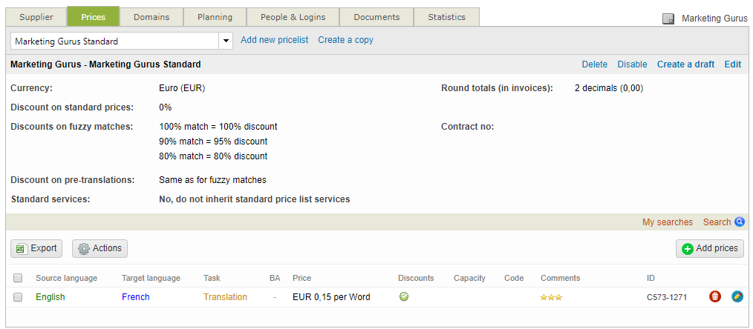
Task: Click the Marketing Gurus icon at top right
Action: [x=668, y=19]
